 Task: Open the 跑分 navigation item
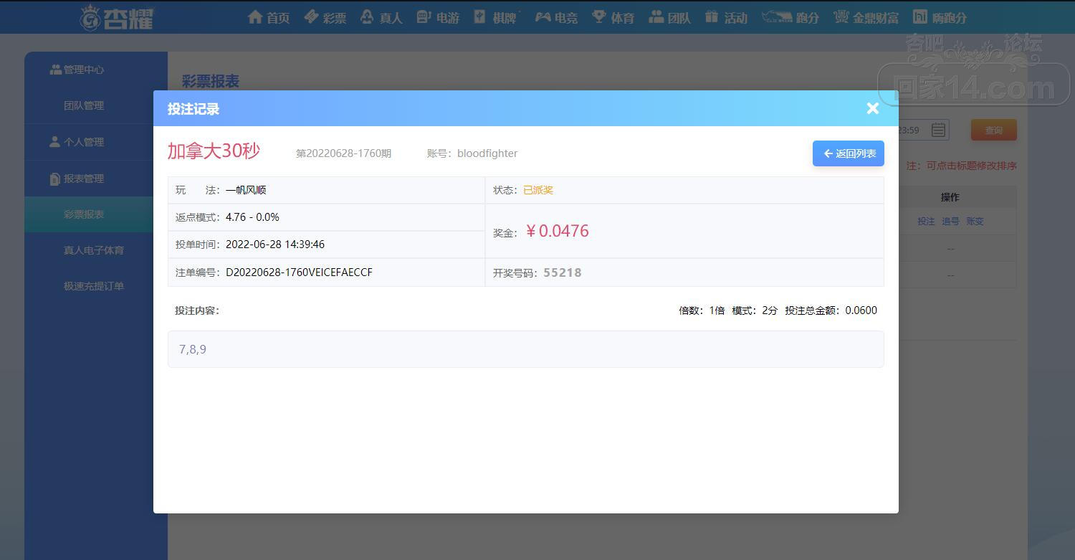click(790, 17)
